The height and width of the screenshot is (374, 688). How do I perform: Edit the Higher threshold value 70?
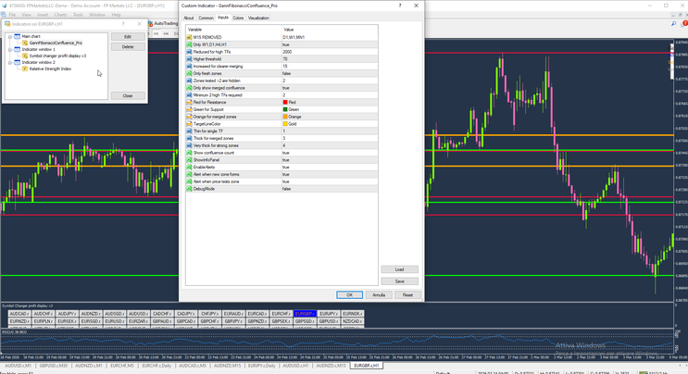(x=329, y=59)
